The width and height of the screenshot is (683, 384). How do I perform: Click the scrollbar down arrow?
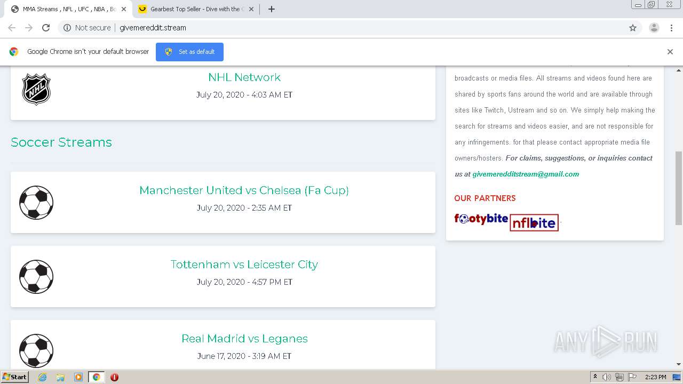click(x=679, y=365)
